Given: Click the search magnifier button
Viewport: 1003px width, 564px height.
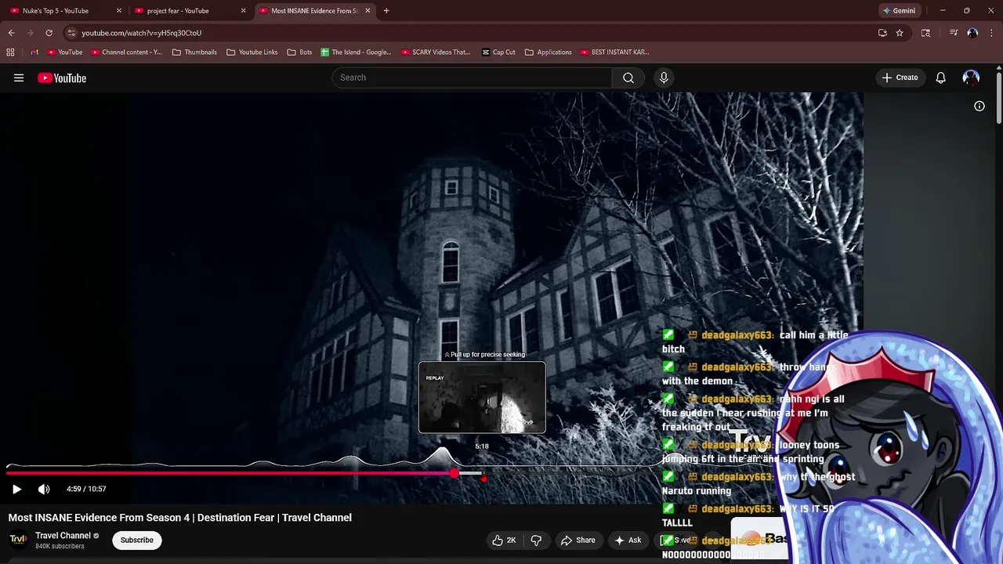Looking at the screenshot, I should 628,78.
